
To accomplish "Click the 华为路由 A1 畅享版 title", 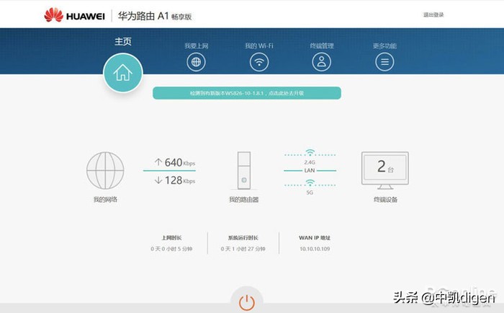I will point(155,16).
